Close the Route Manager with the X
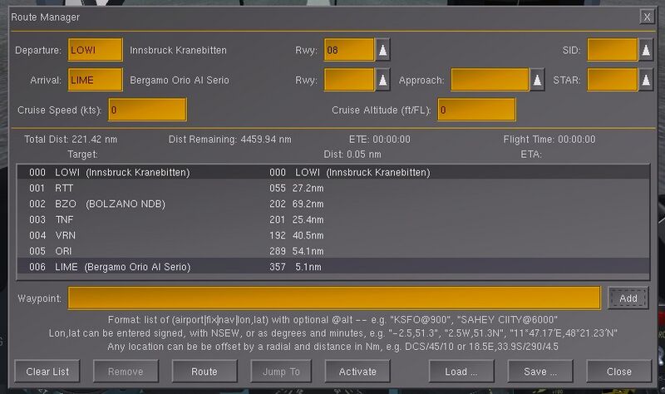The width and height of the screenshot is (665, 394). (x=647, y=17)
